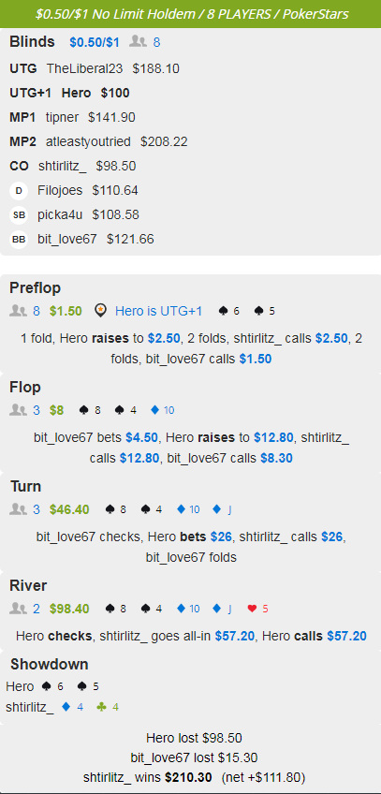Click the players icon in Blinds row
This screenshot has height=794, width=381.
click(x=139, y=41)
